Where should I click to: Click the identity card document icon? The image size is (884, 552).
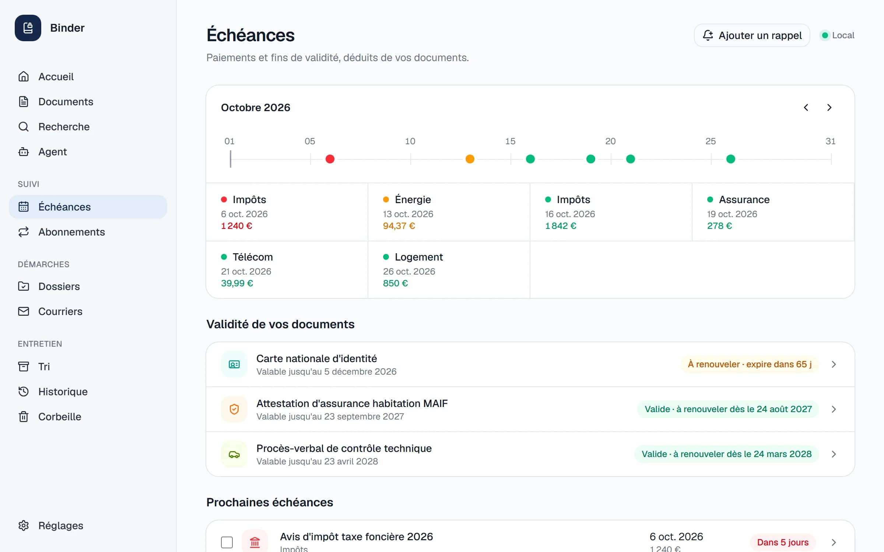point(234,364)
